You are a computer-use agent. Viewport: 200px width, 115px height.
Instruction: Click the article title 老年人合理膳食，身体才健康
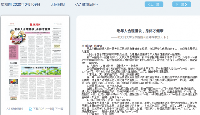point(140,31)
